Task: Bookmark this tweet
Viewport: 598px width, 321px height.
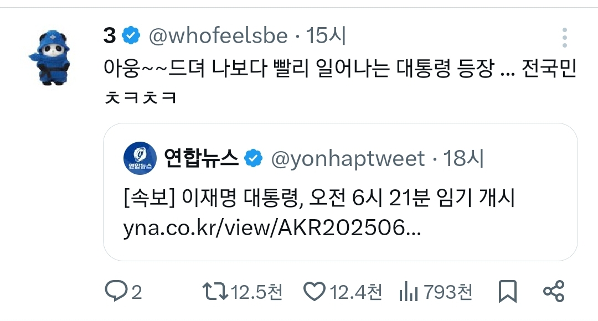Action: click(508, 292)
